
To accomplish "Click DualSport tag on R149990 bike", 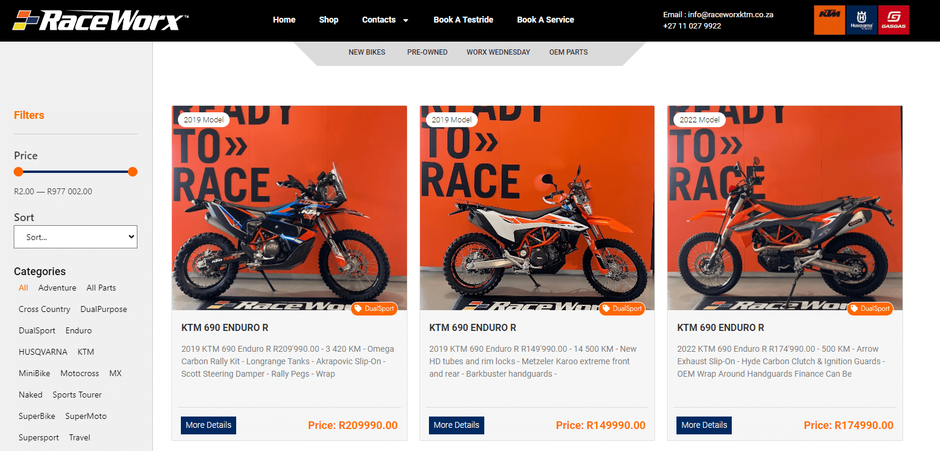I will click(x=622, y=309).
